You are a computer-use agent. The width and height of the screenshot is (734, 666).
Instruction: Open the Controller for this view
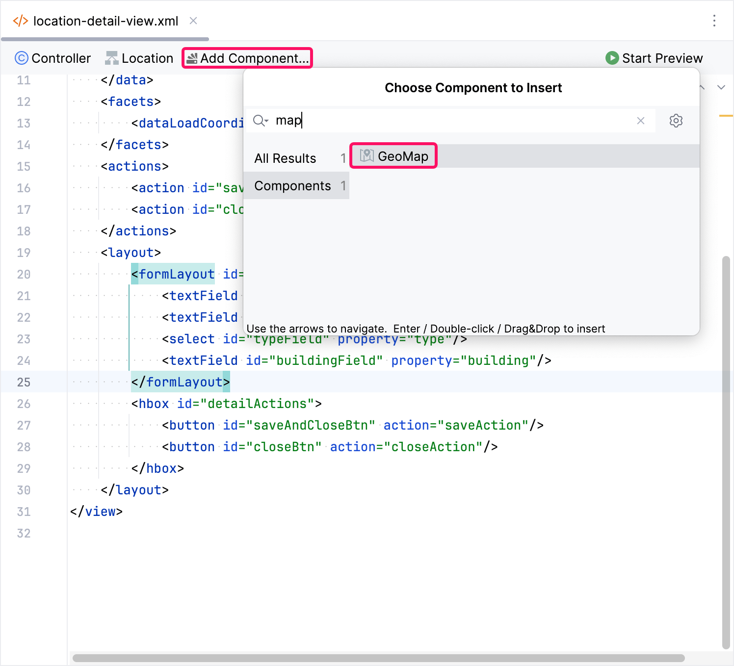pyautogui.click(x=52, y=58)
